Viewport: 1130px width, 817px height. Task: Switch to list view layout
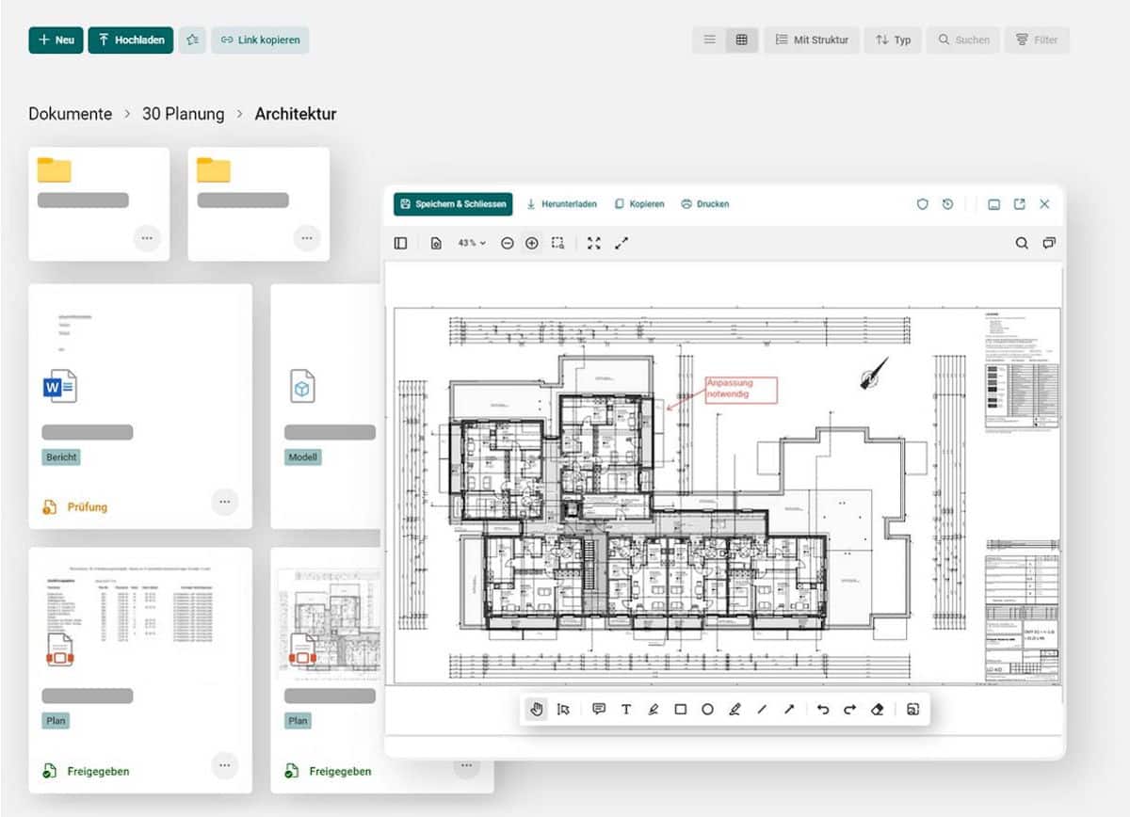710,40
